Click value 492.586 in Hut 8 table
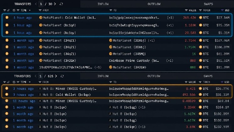The width and height of the screenshot is (234, 132). (x=189, y=95)
